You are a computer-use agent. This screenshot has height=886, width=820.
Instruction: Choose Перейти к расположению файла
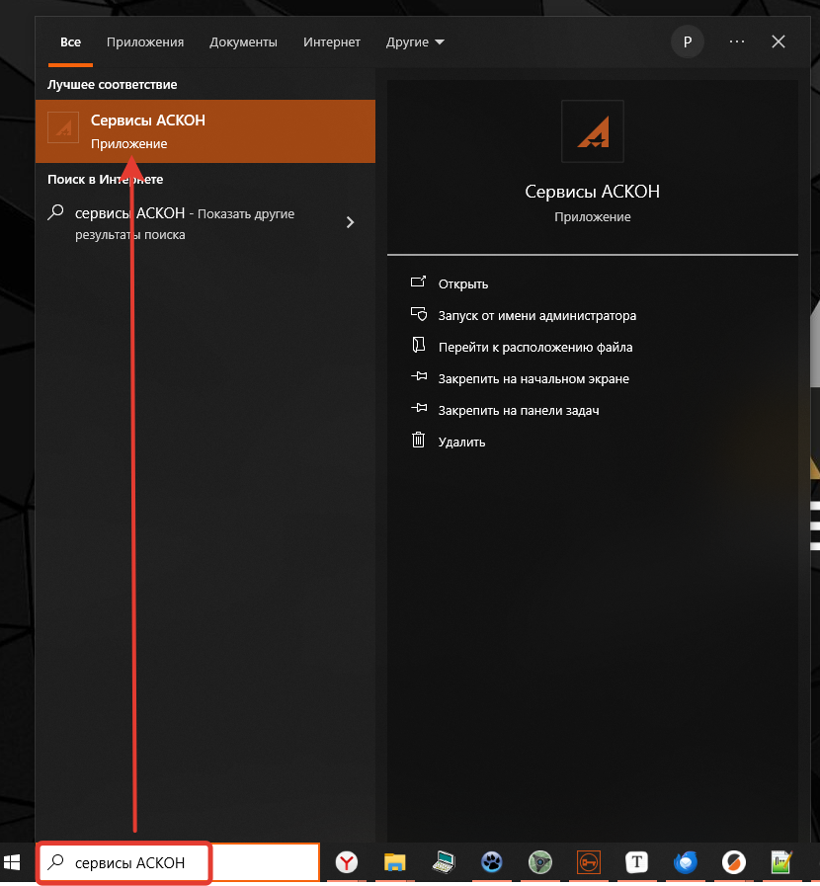534,348
